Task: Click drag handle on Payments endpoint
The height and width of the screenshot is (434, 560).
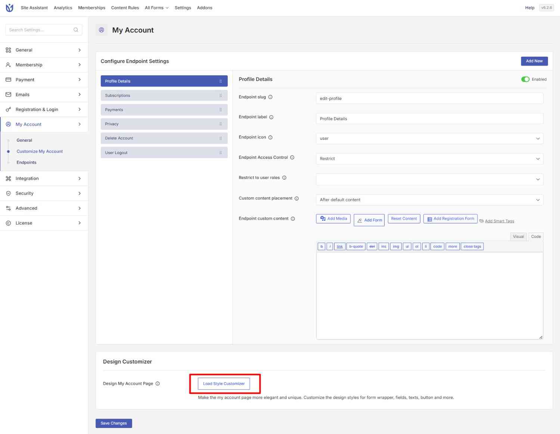Action: tap(221, 110)
